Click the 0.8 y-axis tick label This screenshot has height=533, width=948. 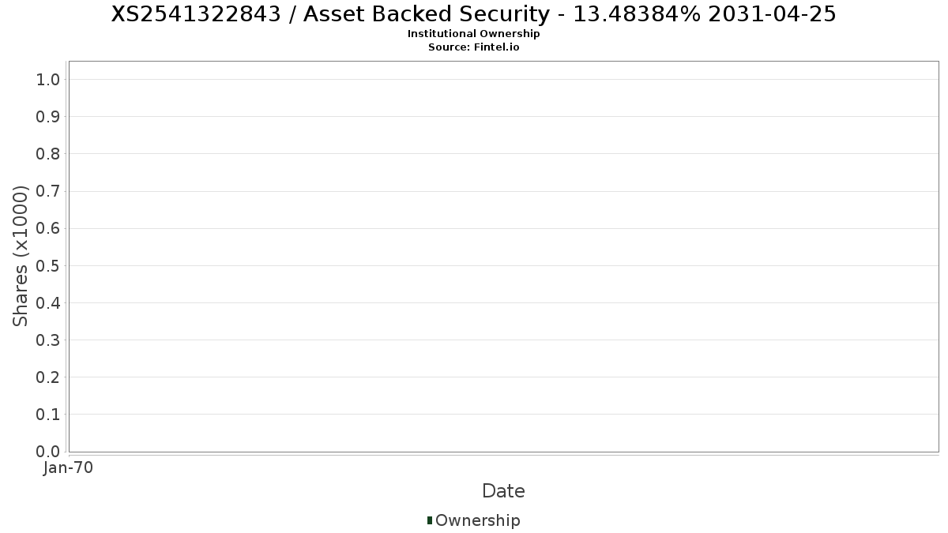[x=48, y=154]
